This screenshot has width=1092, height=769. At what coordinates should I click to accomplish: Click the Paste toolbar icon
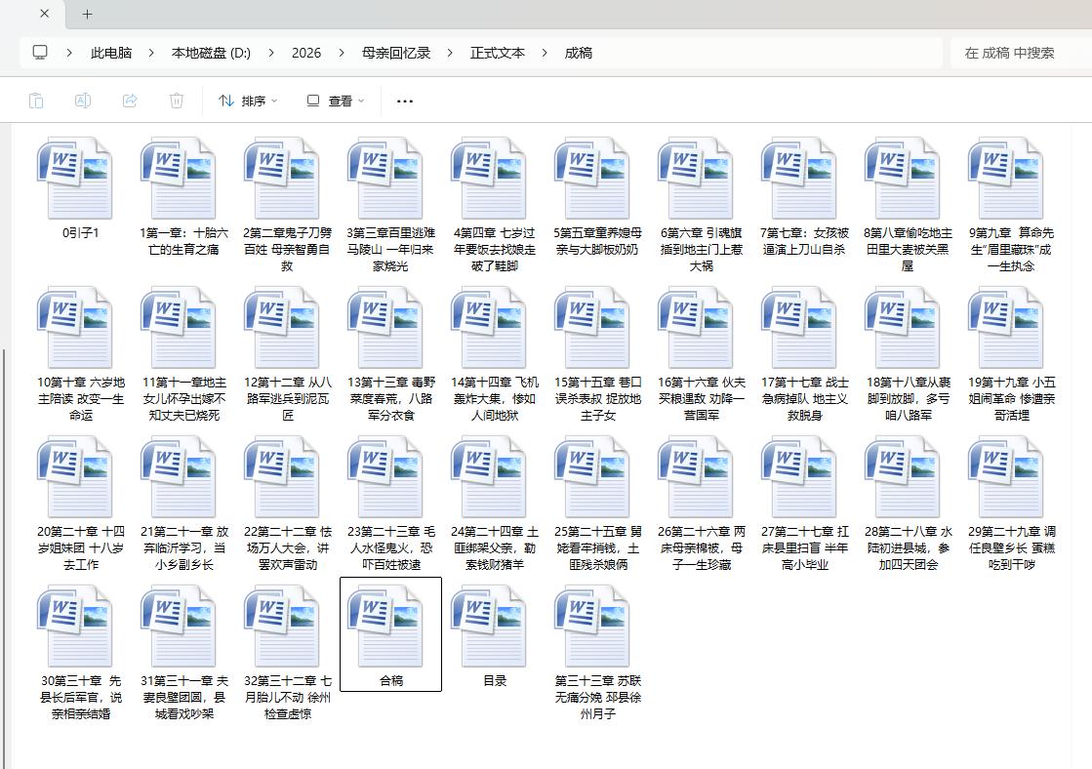tap(36, 101)
